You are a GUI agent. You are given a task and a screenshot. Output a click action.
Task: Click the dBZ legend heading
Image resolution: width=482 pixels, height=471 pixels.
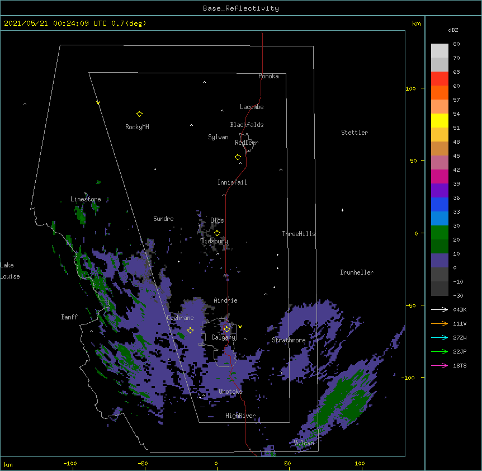coord(453,30)
